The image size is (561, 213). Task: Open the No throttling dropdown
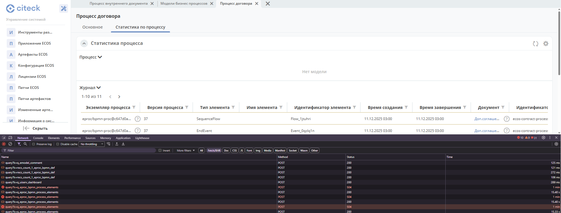point(92,144)
